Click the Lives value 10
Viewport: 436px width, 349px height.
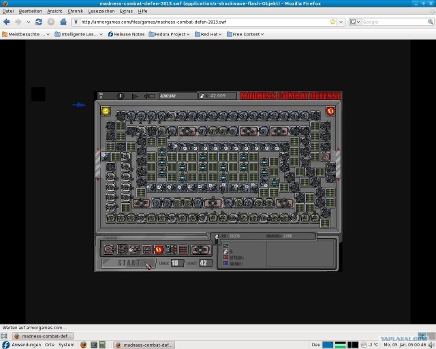177,263
